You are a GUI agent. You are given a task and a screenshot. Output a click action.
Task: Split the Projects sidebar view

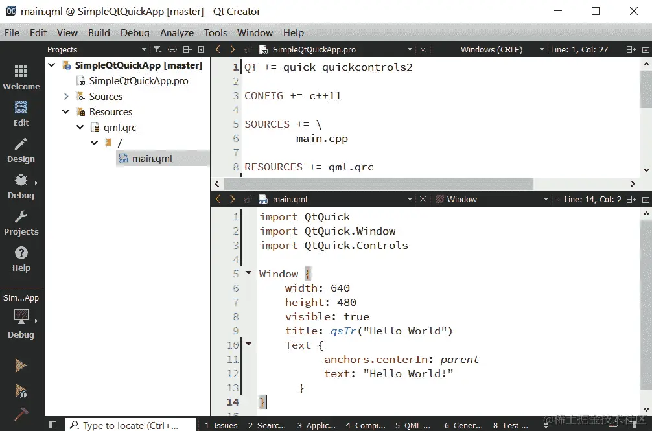pyautogui.click(x=188, y=49)
